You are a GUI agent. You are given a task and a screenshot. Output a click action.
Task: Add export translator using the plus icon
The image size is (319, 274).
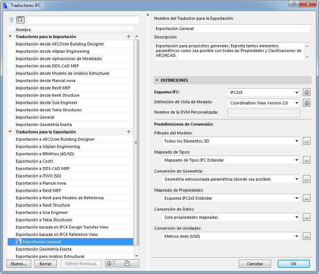click(129, 131)
